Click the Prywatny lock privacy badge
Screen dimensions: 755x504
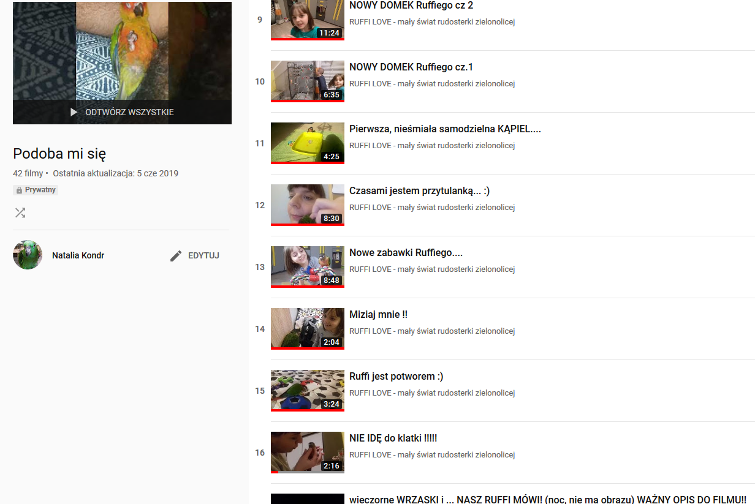(x=36, y=190)
